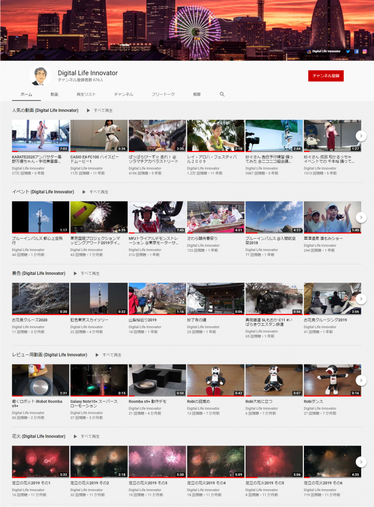This screenshot has width=374, height=507.
Task: Click the search magnifier icon in channel tabs
Action: (x=222, y=94)
